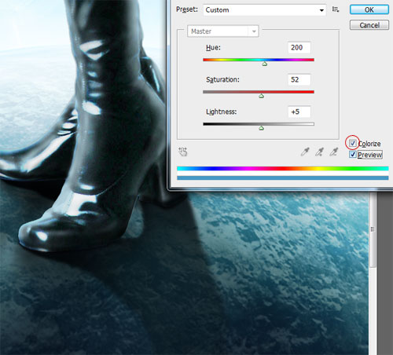Open the preset options menu icon
The image size is (393, 355).
tap(336, 9)
